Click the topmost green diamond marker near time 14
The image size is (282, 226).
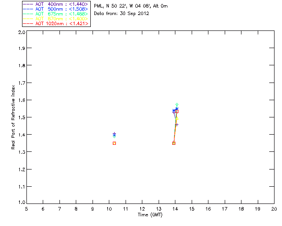click(177, 105)
